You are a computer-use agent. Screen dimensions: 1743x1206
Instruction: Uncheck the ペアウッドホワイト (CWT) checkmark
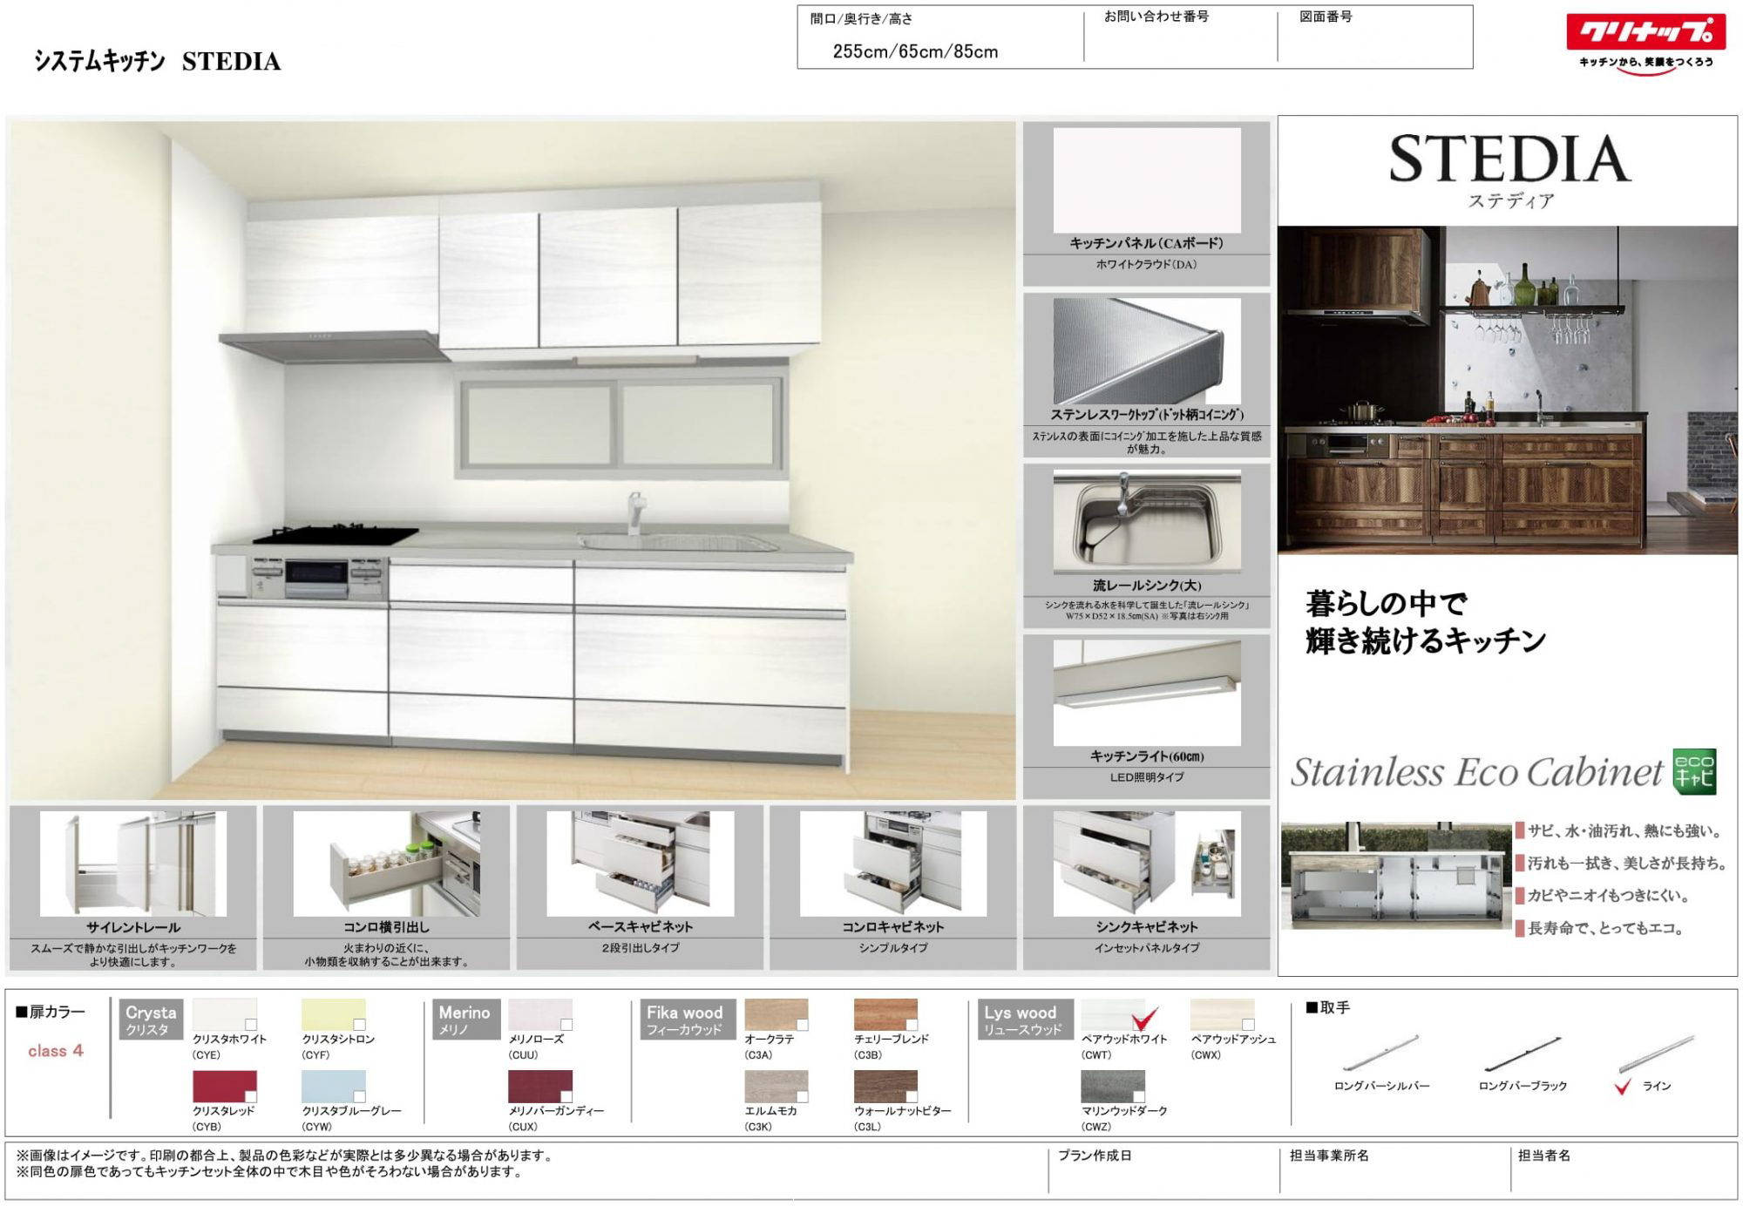tap(1143, 1019)
